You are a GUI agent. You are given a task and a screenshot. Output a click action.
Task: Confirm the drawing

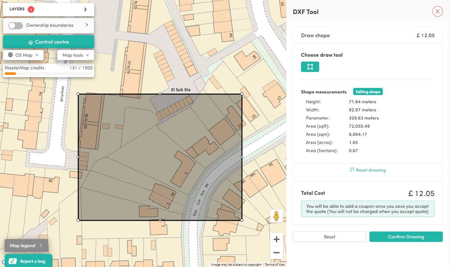(x=406, y=237)
